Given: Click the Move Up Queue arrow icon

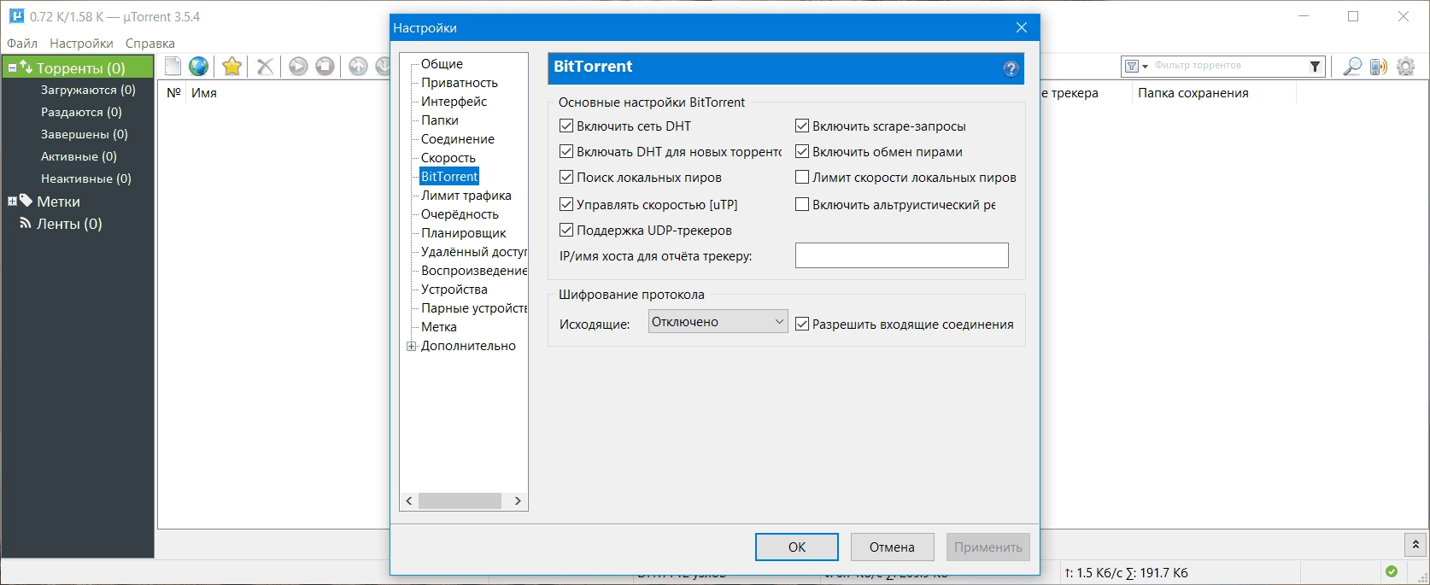Looking at the screenshot, I should (359, 66).
